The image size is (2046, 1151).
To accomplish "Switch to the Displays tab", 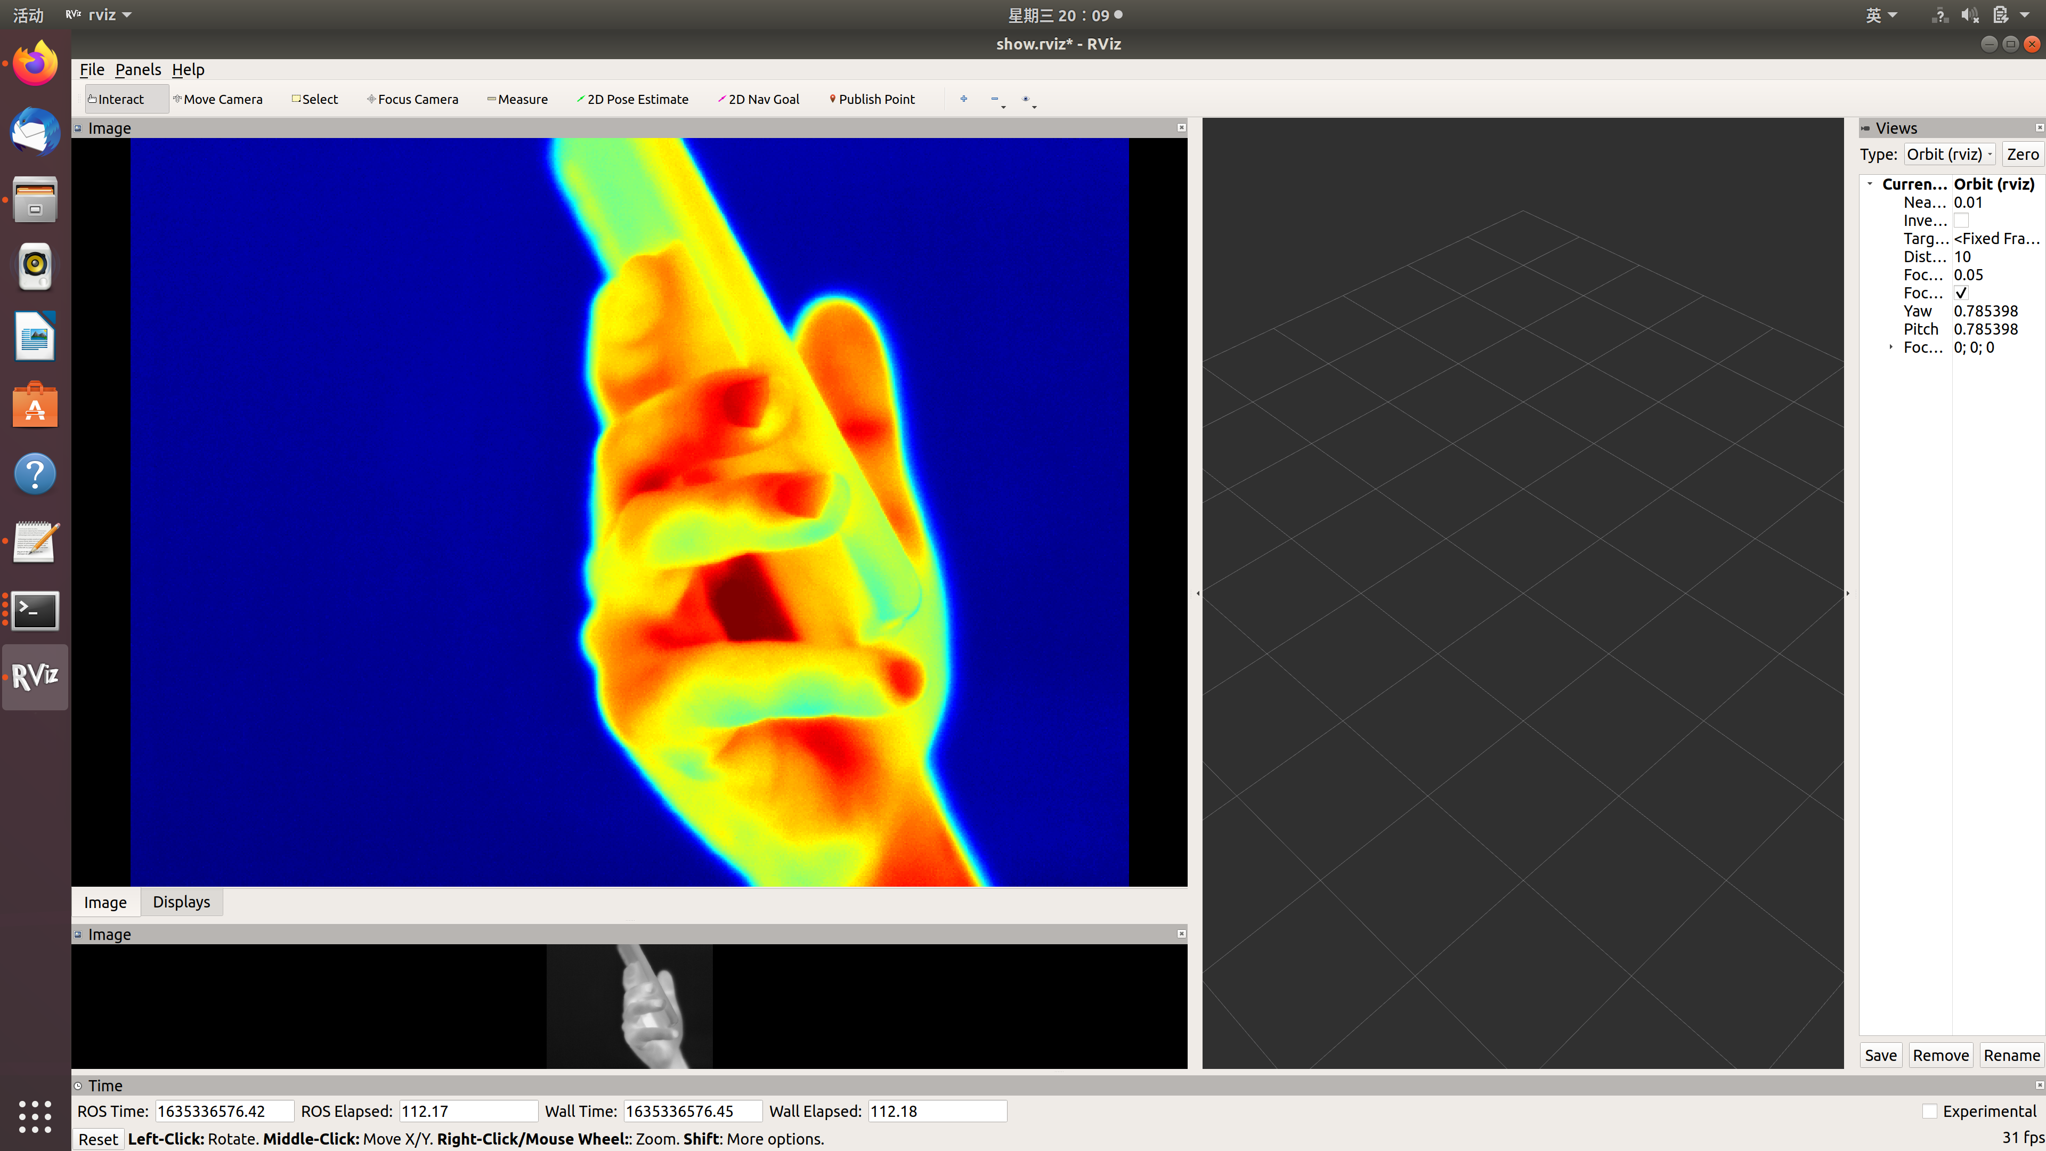I will (181, 902).
